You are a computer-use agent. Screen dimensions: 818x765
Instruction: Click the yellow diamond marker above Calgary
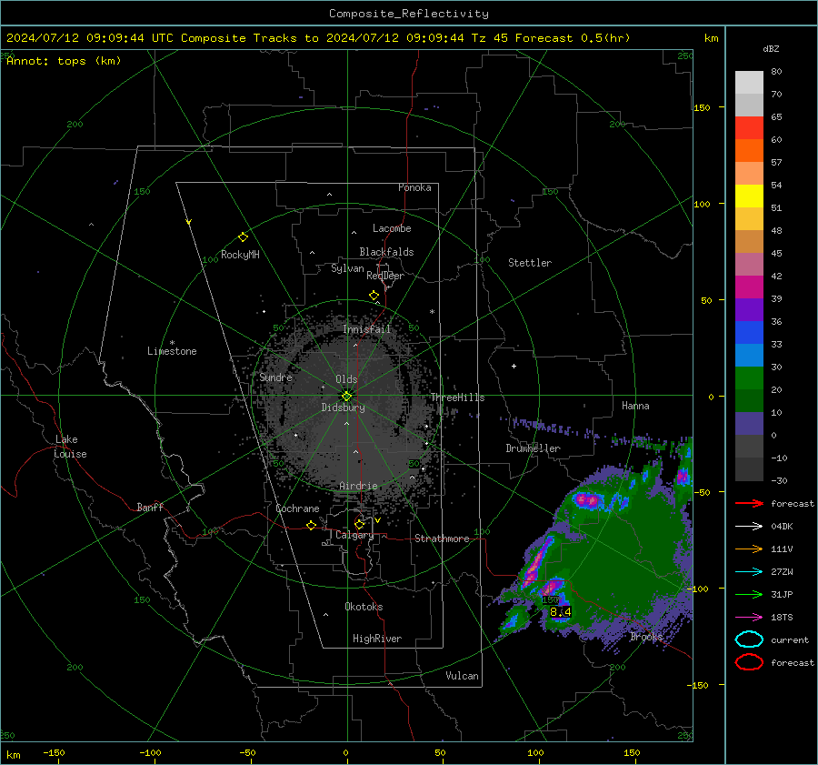(359, 524)
